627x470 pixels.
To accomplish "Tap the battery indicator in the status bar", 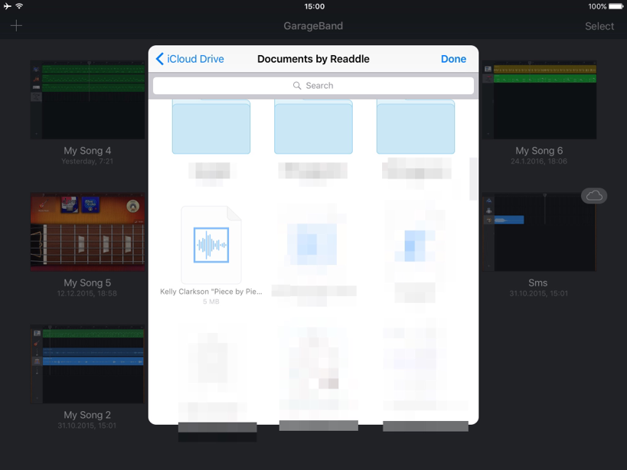I will point(616,6).
